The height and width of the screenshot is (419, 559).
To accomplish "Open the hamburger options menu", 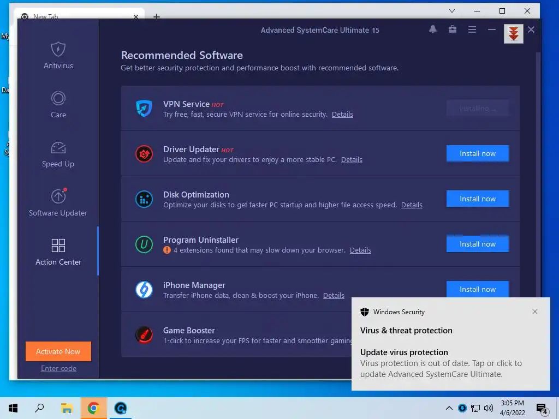I will [x=472, y=29].
